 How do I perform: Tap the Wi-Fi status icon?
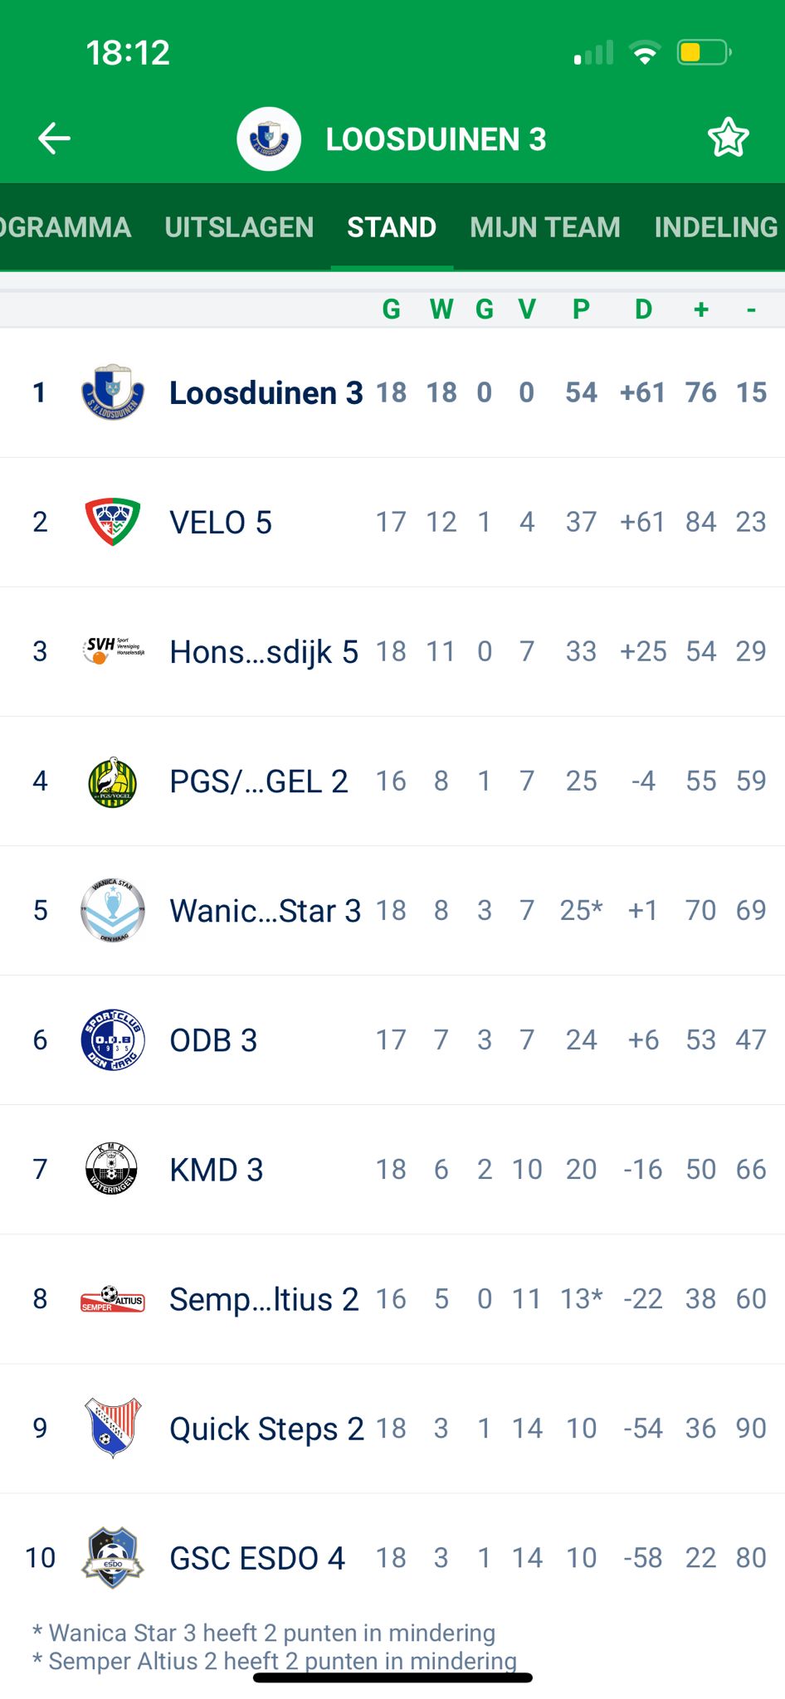coord(645,53)
